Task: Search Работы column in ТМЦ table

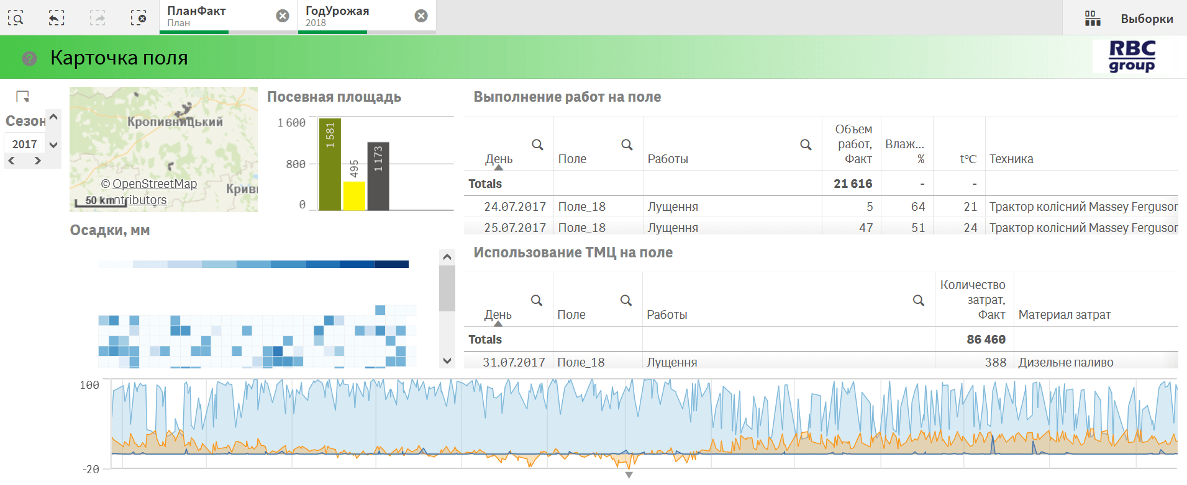Action: 918,300
